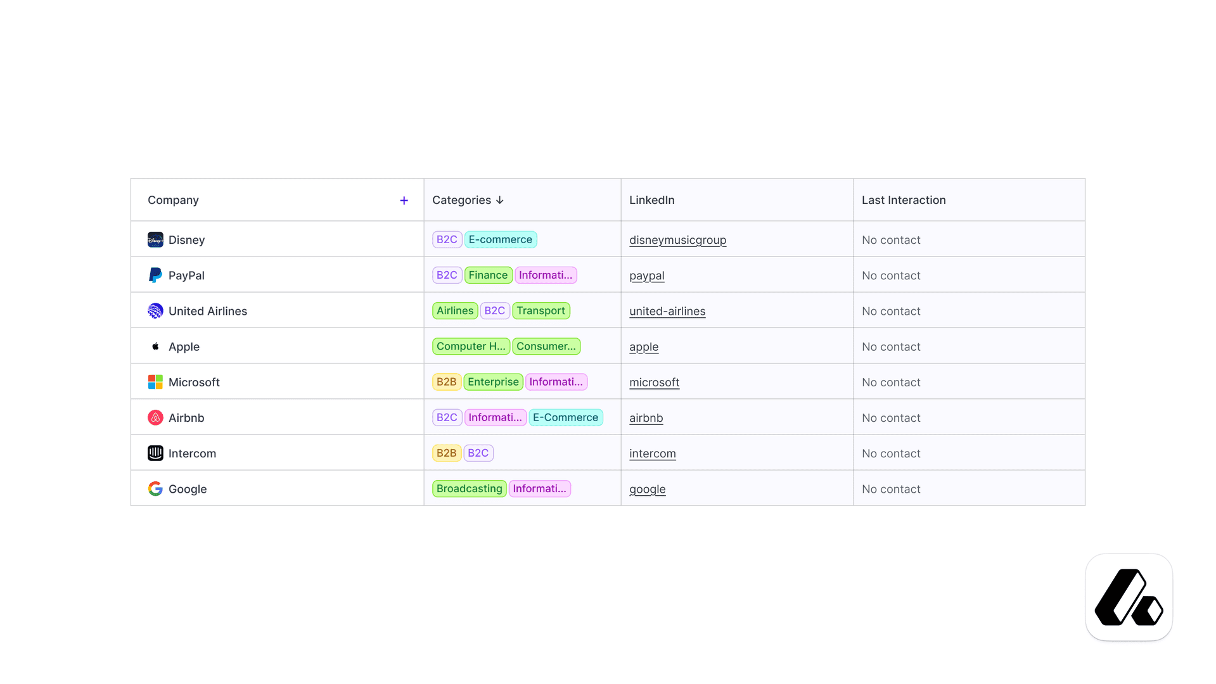Click the Disney company logo icon
The image size is (1216, 684).
(x=155, y=239)
